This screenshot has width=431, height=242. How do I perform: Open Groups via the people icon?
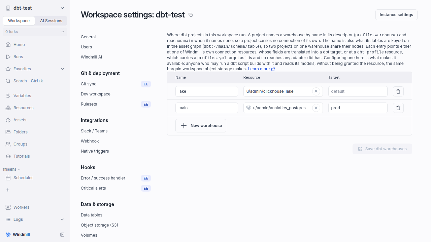pyautogui.click(x=8, y=144)
